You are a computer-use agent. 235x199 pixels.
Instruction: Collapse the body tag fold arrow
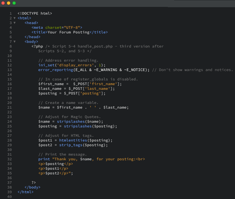click(15, 42)
